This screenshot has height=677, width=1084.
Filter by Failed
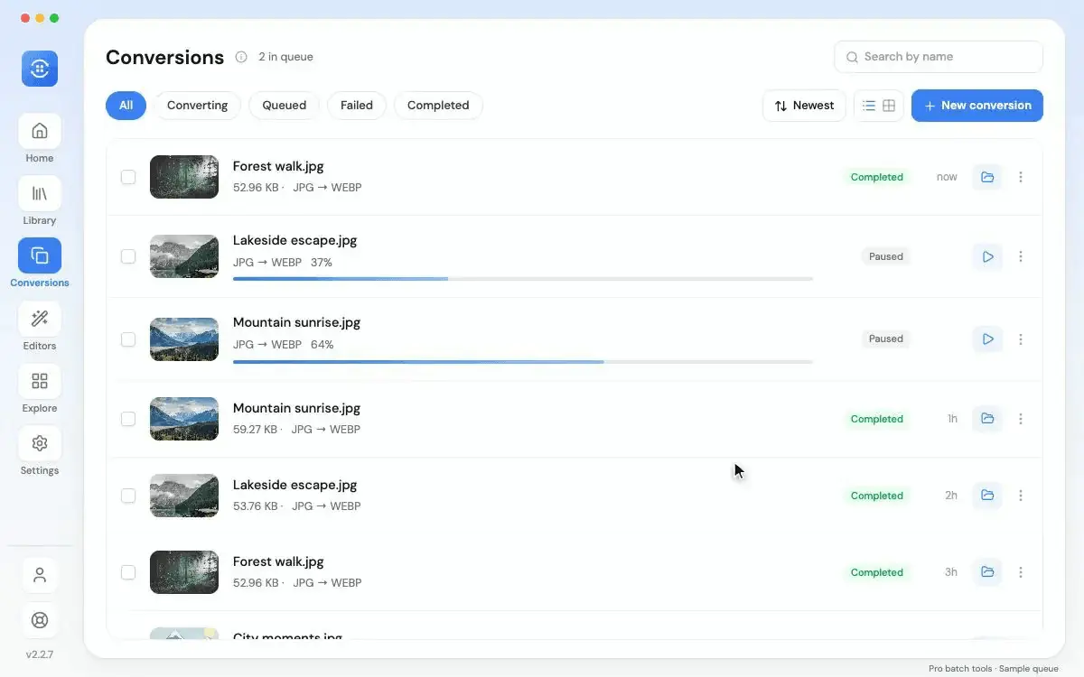pyautogui.click(x=357, y=106)
